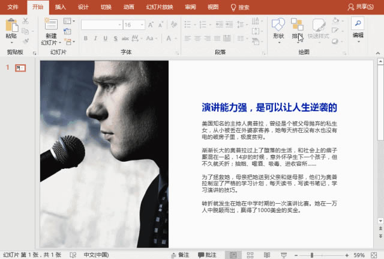
Task: Start Slide Show from status bar icon
Action: [284, 255]
